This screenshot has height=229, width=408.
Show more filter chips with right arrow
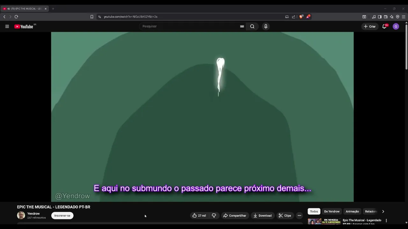pos(383,212)
